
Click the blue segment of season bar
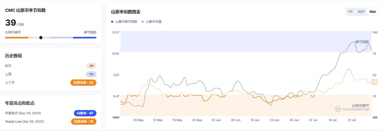[85, 38]
